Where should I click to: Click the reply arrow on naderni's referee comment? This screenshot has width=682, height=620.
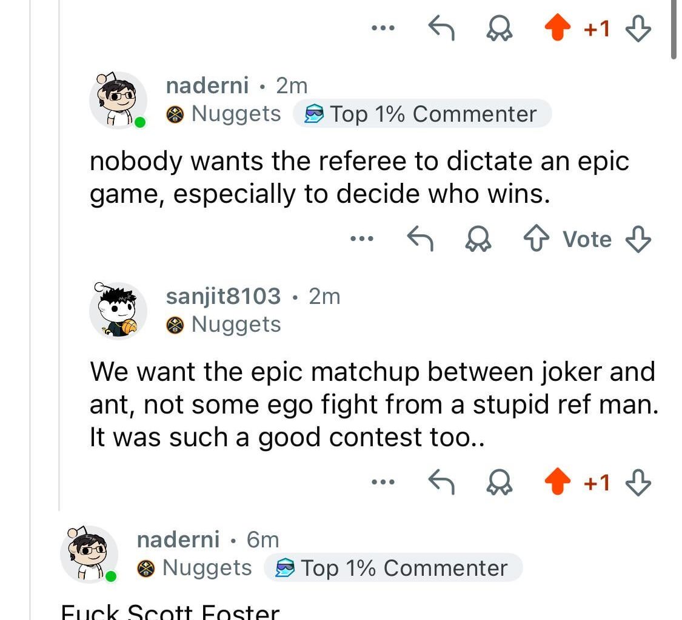click(421, 239)
